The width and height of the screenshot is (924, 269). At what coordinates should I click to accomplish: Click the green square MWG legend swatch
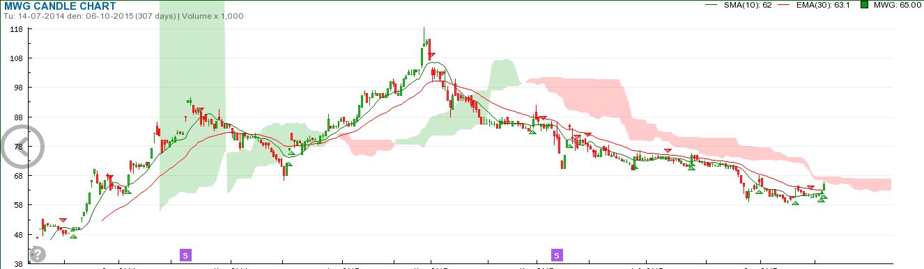[x=864, y=5]
